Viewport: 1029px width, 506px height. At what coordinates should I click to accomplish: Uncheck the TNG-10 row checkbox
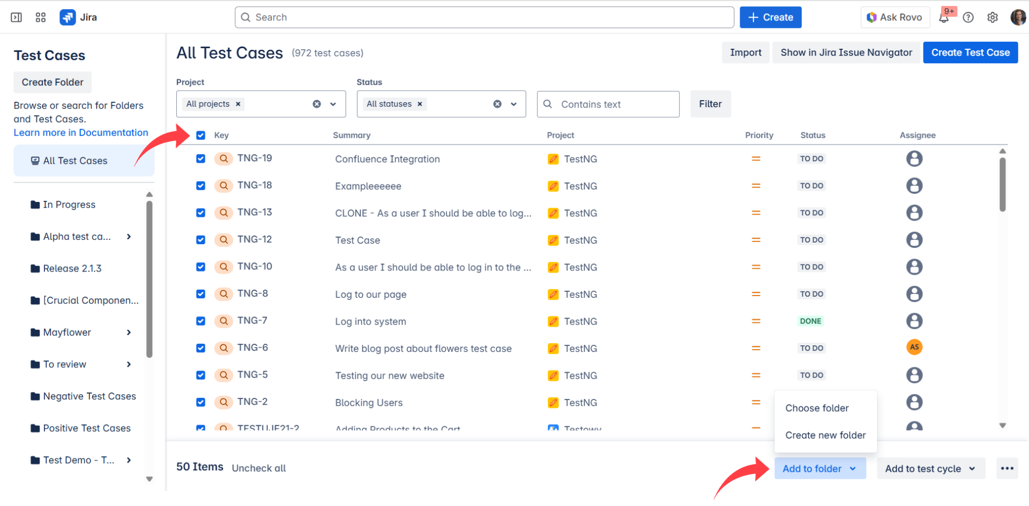tap(200, 267)
